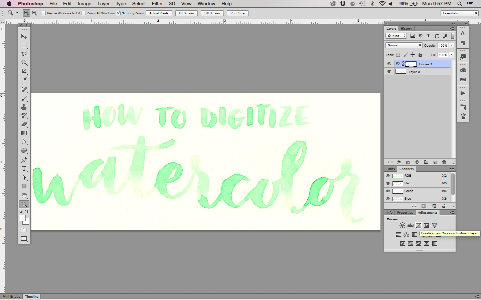Open the Fill slider dropdown arrow
The image size is (481, 300).
452,55
